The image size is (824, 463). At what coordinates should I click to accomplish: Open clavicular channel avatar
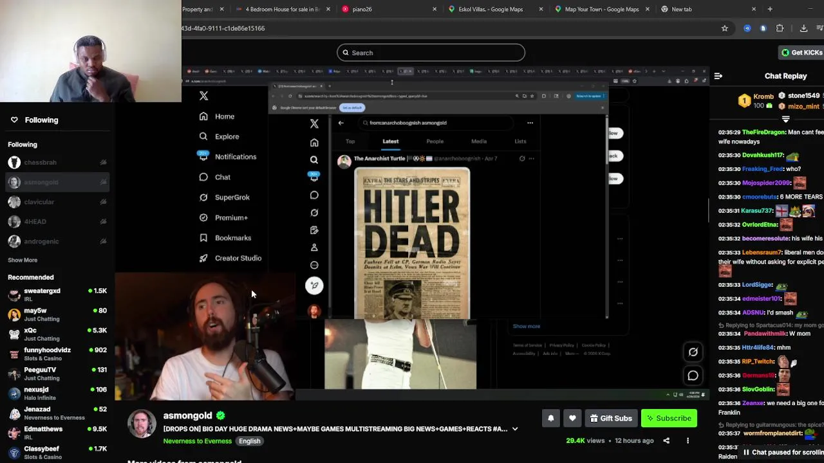coord(14,202)
